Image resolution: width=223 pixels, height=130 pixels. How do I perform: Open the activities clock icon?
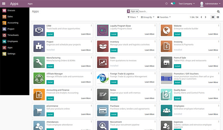coord(167,4)
